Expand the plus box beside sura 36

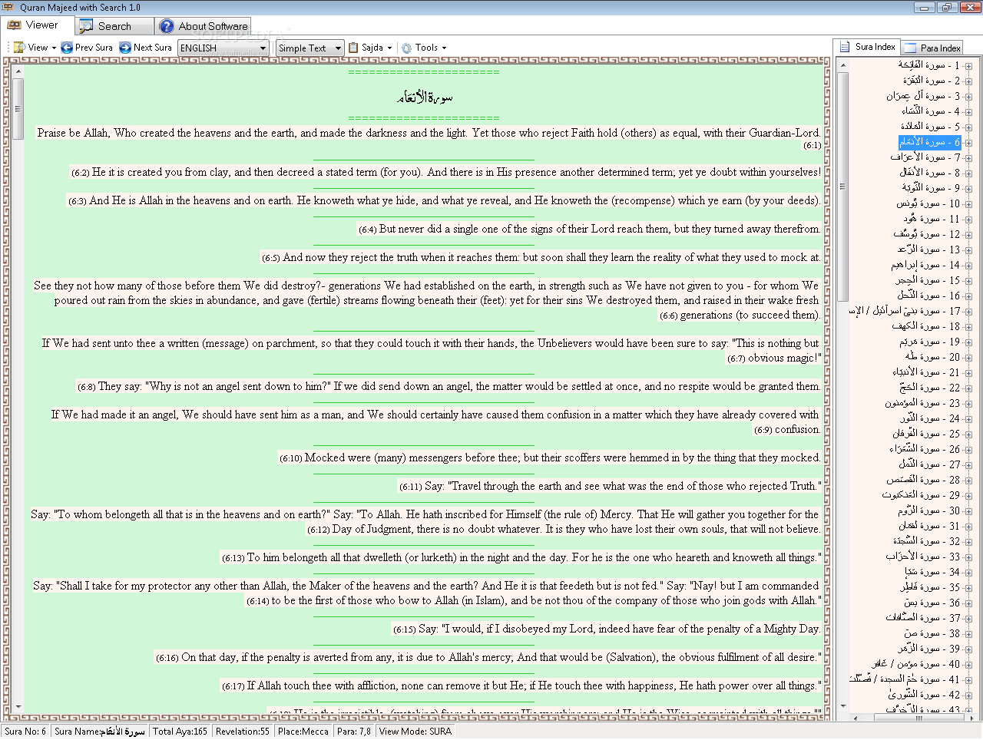[968, 603]
